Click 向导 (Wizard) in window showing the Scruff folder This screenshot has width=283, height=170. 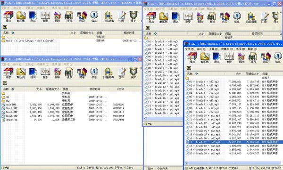click(x=82, y=16)
